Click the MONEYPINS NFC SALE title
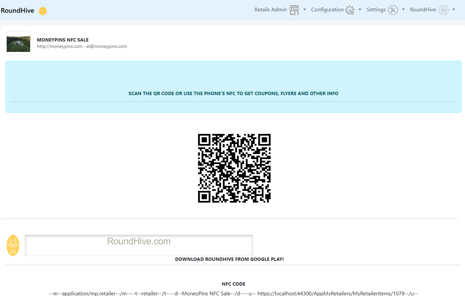The height and width of the screenshot is (296, 465). pos(63,40)
